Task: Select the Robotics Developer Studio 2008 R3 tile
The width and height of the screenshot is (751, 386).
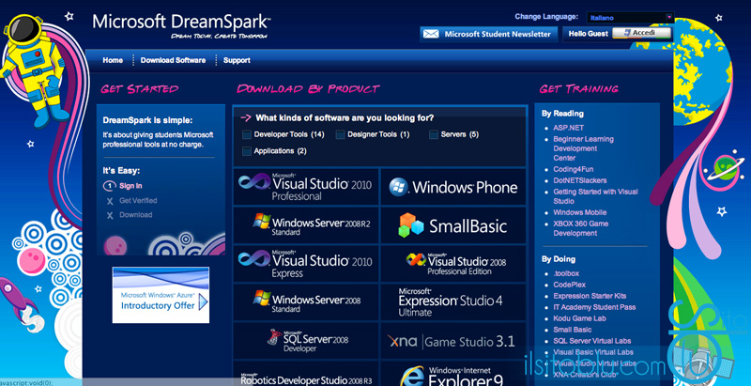Action: coord(306,374)
